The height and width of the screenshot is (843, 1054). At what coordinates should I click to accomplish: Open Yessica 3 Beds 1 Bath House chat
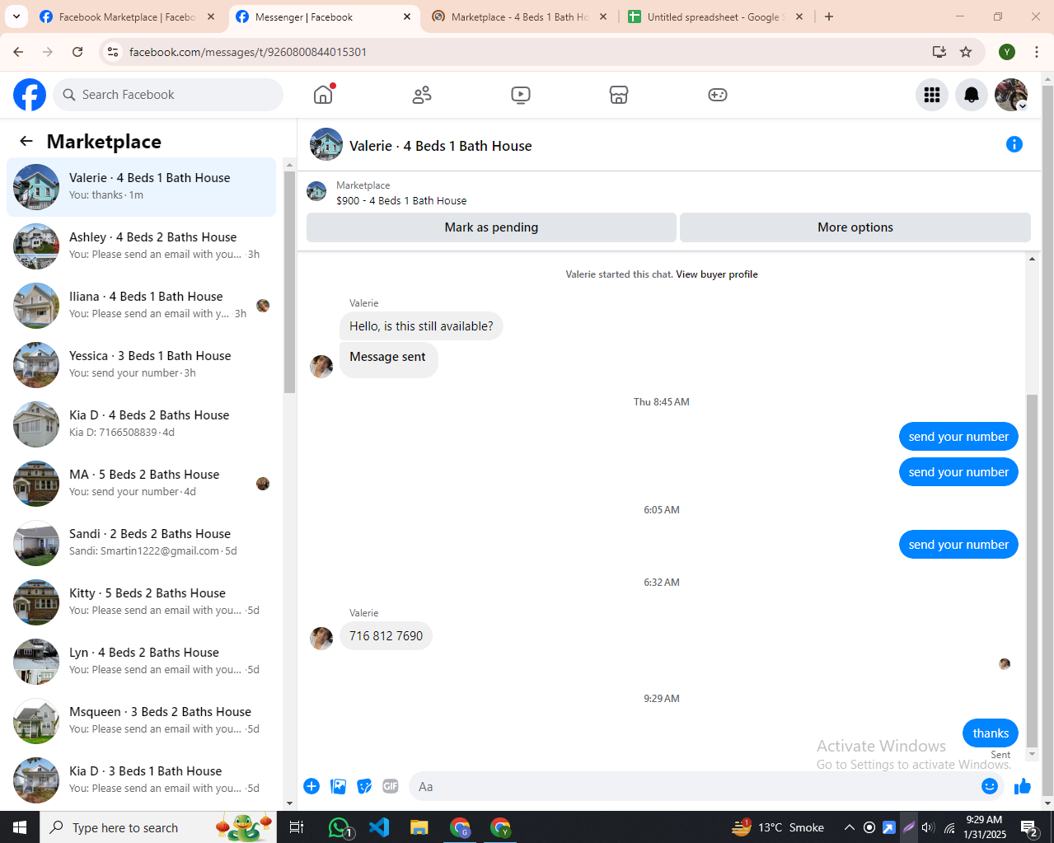tap(142, 365)
